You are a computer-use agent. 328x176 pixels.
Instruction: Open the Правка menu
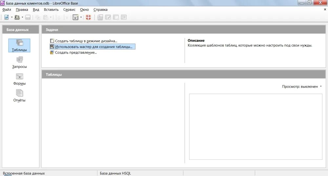(x=22, y=10)
